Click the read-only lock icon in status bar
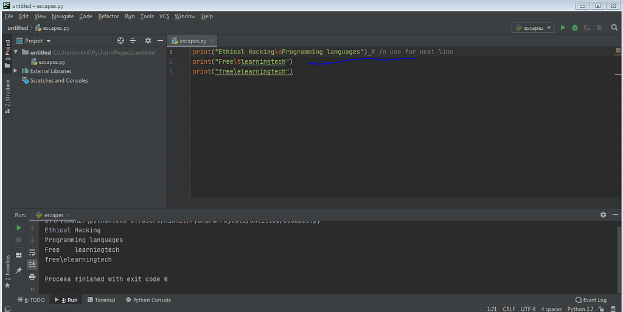The width and height of the screenshot is (623, 312). [602, 309]
